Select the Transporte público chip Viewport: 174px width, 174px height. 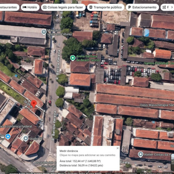tap(106, 7)
